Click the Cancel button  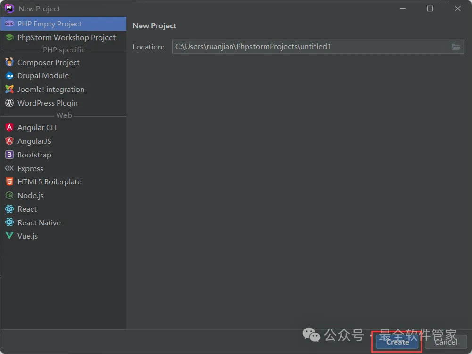[446, 342]
